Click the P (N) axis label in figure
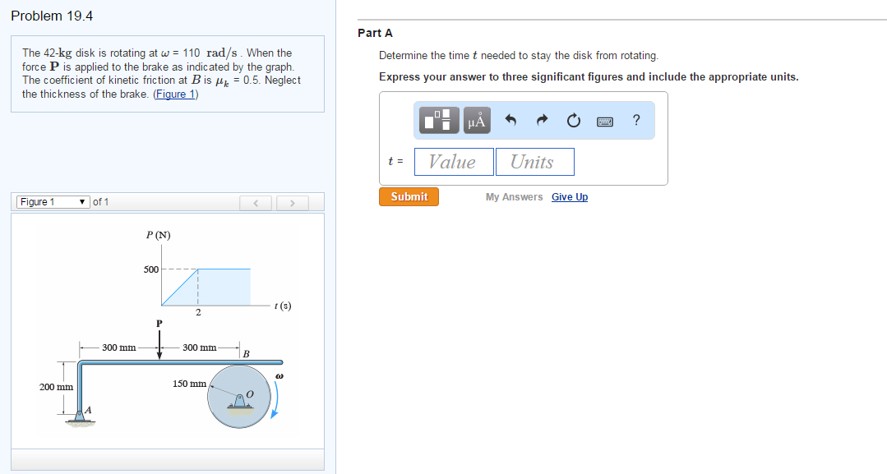The width and height of the screenshot is (887, 474). [x=159, y=235]
